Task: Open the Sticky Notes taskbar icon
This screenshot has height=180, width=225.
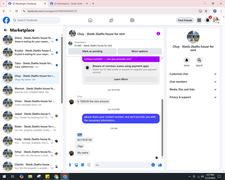Action: (48, 176)
